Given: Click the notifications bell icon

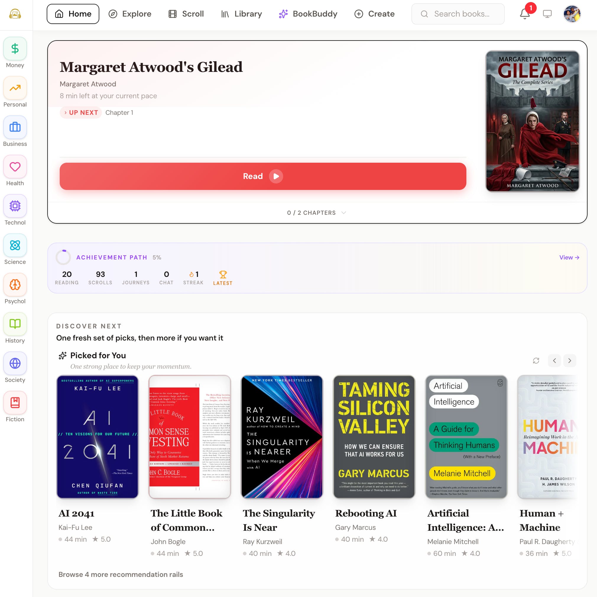Looking at the screenshot, I should tap(525, 14).
